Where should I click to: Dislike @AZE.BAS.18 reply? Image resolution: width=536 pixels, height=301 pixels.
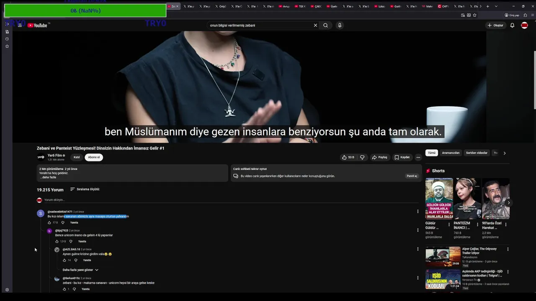tap(76, 260)
